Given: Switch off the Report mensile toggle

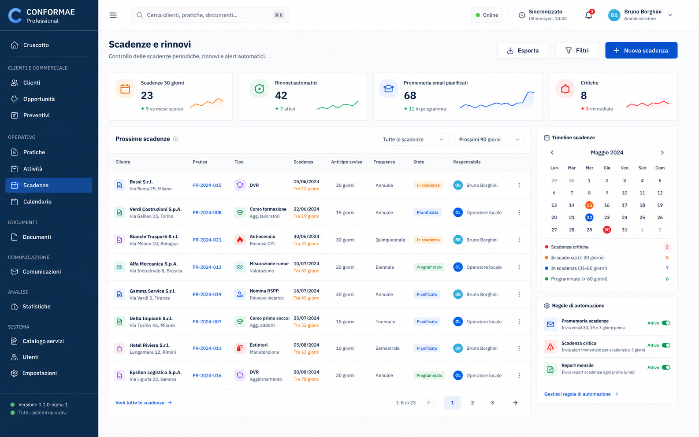Looking at the screenshot, I should click(x=666, y=367).
